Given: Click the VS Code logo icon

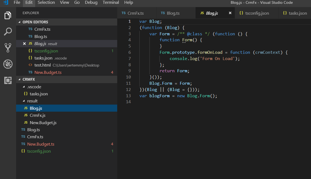Looking at the screenshot, I should [6, 2].
